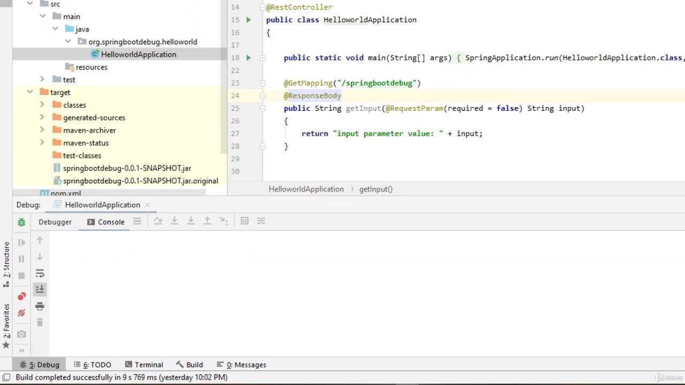685x385 pixels.
Task: Switch to the Console tab
Action: click(105, 222)
